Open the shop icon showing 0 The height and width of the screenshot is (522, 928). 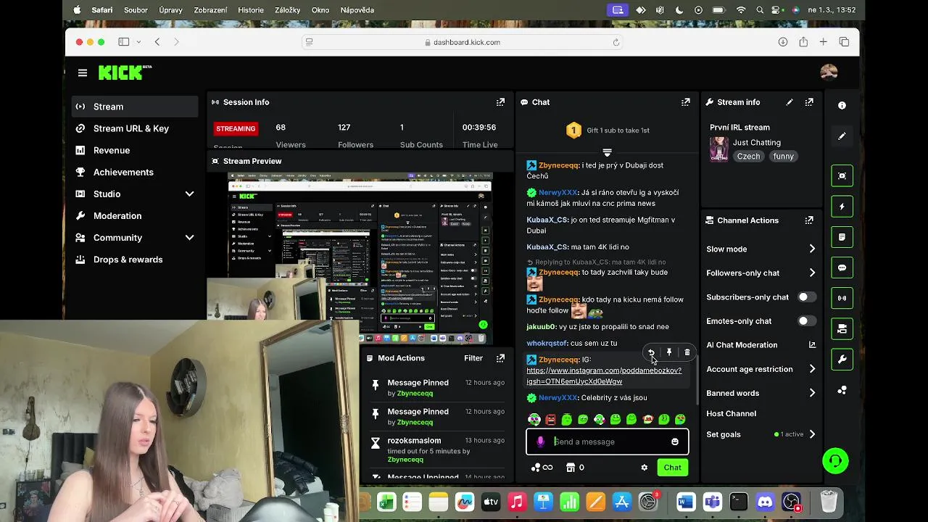(x=575, y=468)
